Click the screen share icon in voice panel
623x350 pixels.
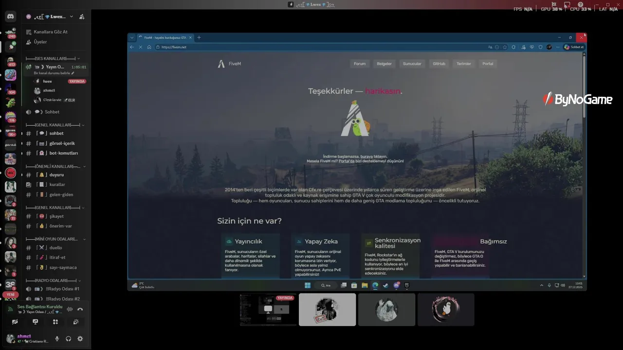point(35,322)
